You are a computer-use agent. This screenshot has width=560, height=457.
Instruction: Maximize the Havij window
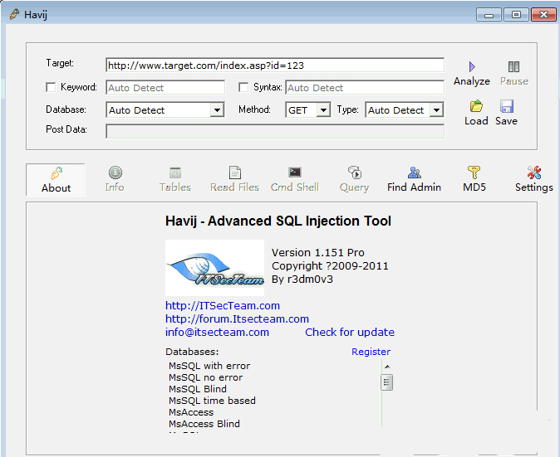click(x=516, y=15)
